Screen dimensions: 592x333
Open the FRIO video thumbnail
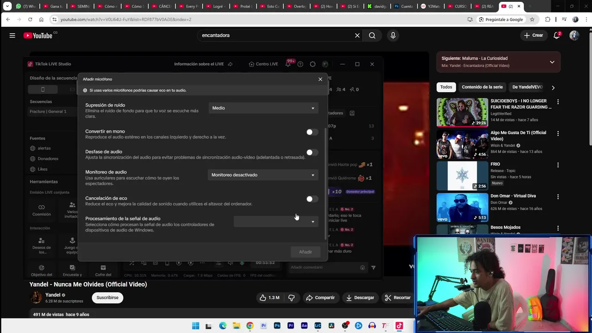point(462,176)
